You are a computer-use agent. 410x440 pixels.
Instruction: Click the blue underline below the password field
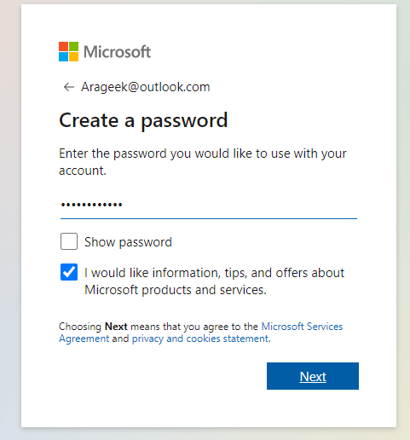[209, 218]
